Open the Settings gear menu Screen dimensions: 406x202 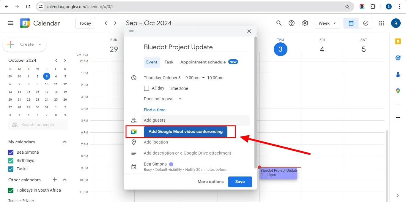(x=305, y=23)
